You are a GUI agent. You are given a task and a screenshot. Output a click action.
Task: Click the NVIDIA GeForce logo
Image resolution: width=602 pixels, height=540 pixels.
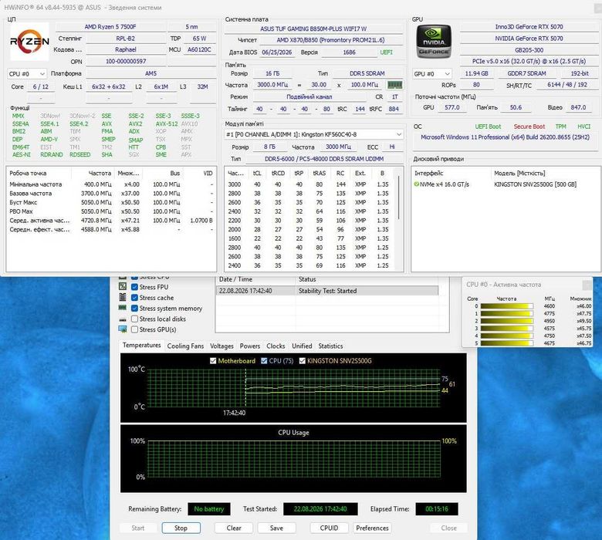tap(434, 42)
